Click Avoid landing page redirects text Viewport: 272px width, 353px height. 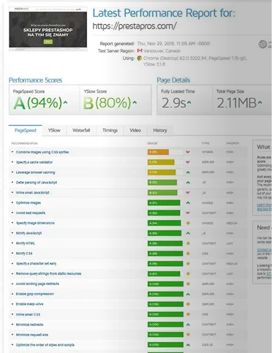[x=37, y=284]
